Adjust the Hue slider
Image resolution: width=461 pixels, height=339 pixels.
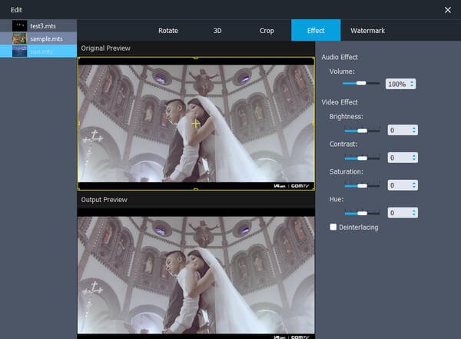(x=362, y=213)
